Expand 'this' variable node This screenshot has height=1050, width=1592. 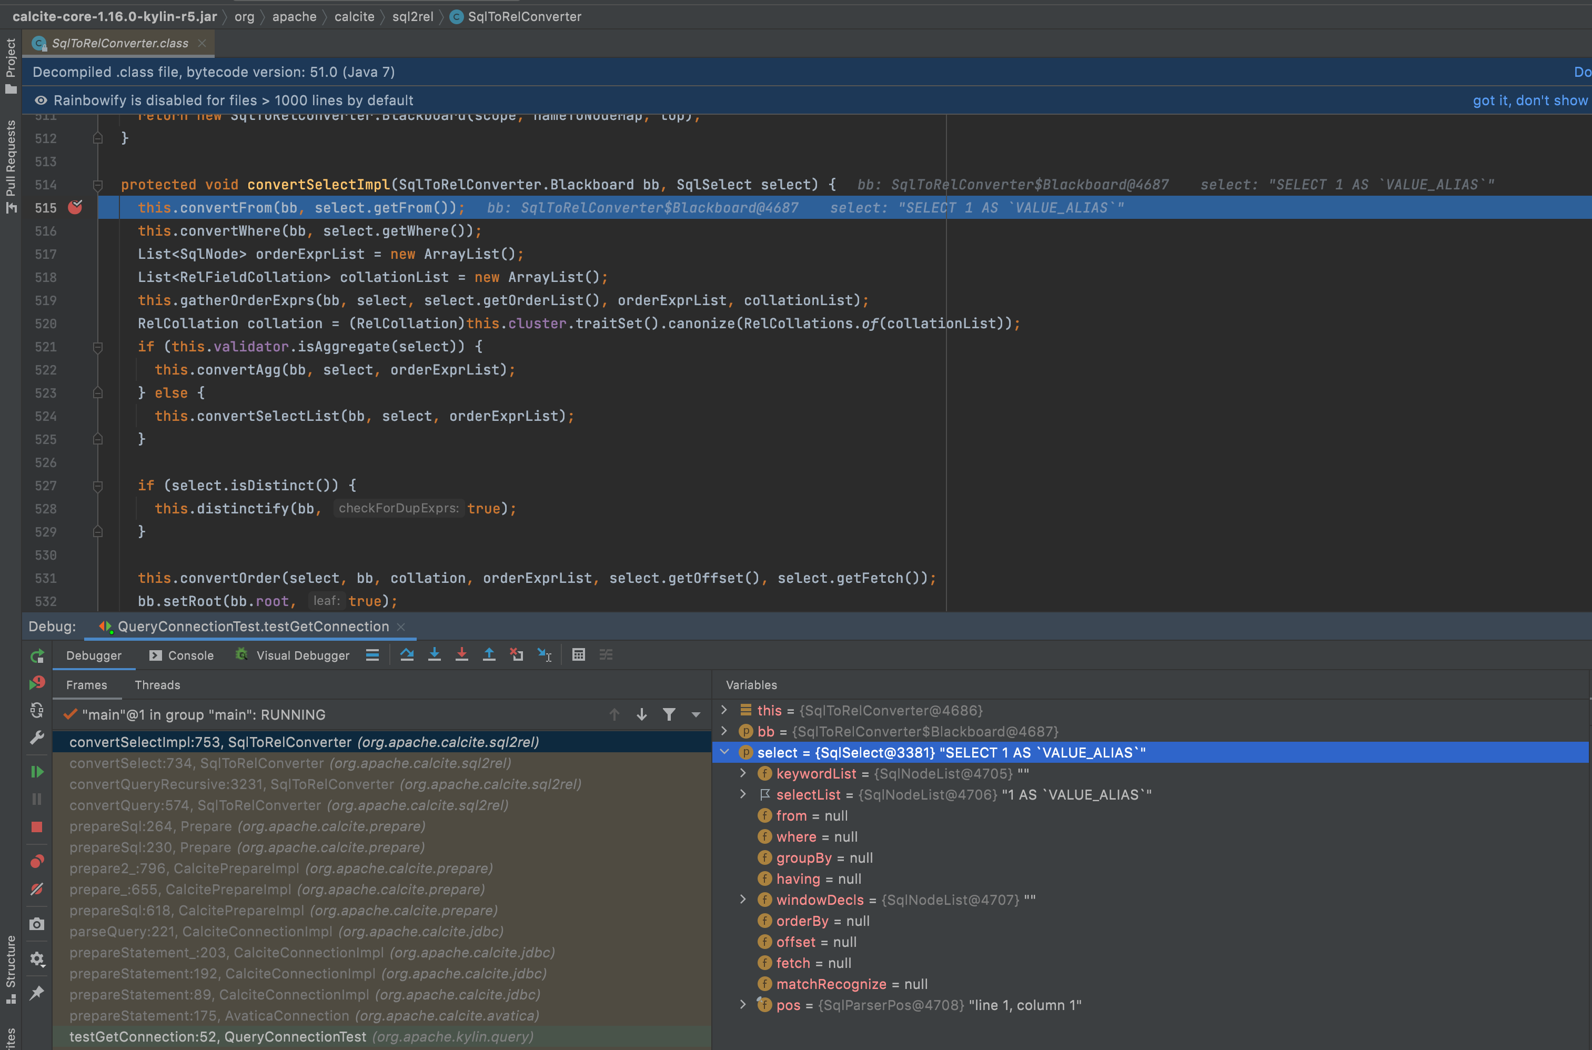pos(724,710)
